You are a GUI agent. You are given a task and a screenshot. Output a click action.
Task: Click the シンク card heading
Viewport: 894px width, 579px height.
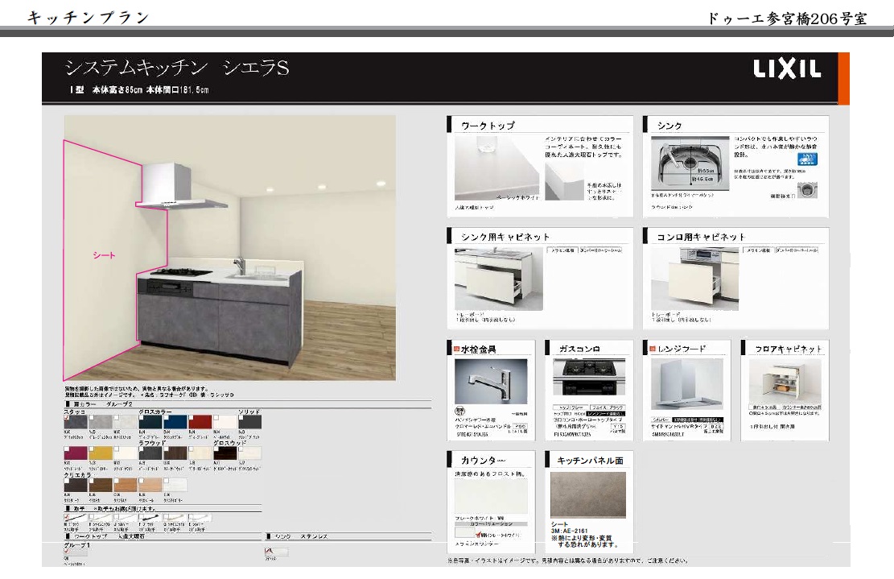point(669,125)
